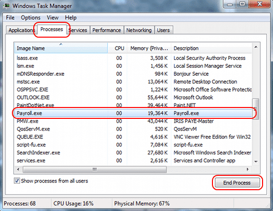Sort processes by CPU column

(x=117, y=48)
